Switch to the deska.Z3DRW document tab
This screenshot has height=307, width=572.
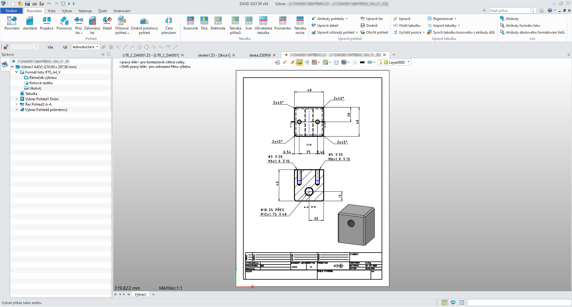260,55
